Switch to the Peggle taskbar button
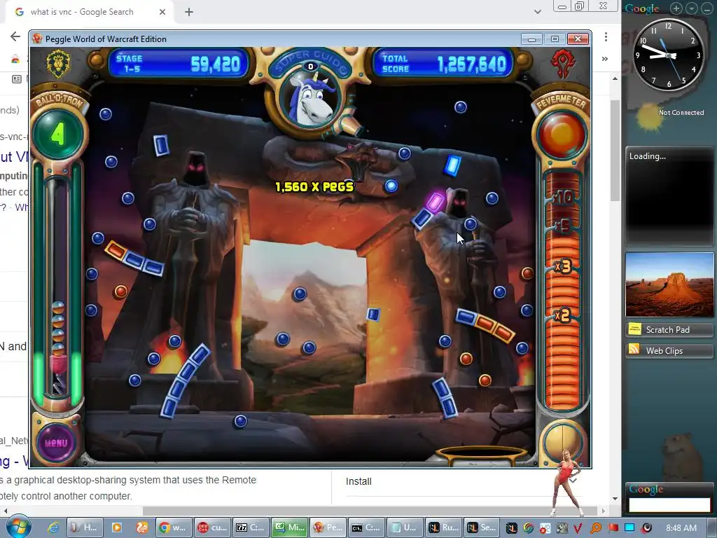Screen dimensions: 717x538 pos(328,527)
